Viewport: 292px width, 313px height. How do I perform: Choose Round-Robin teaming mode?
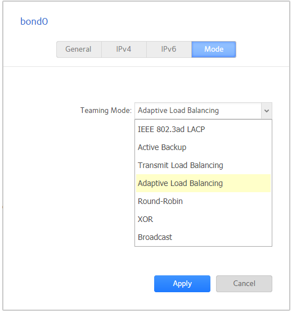[x=203, y=201]
